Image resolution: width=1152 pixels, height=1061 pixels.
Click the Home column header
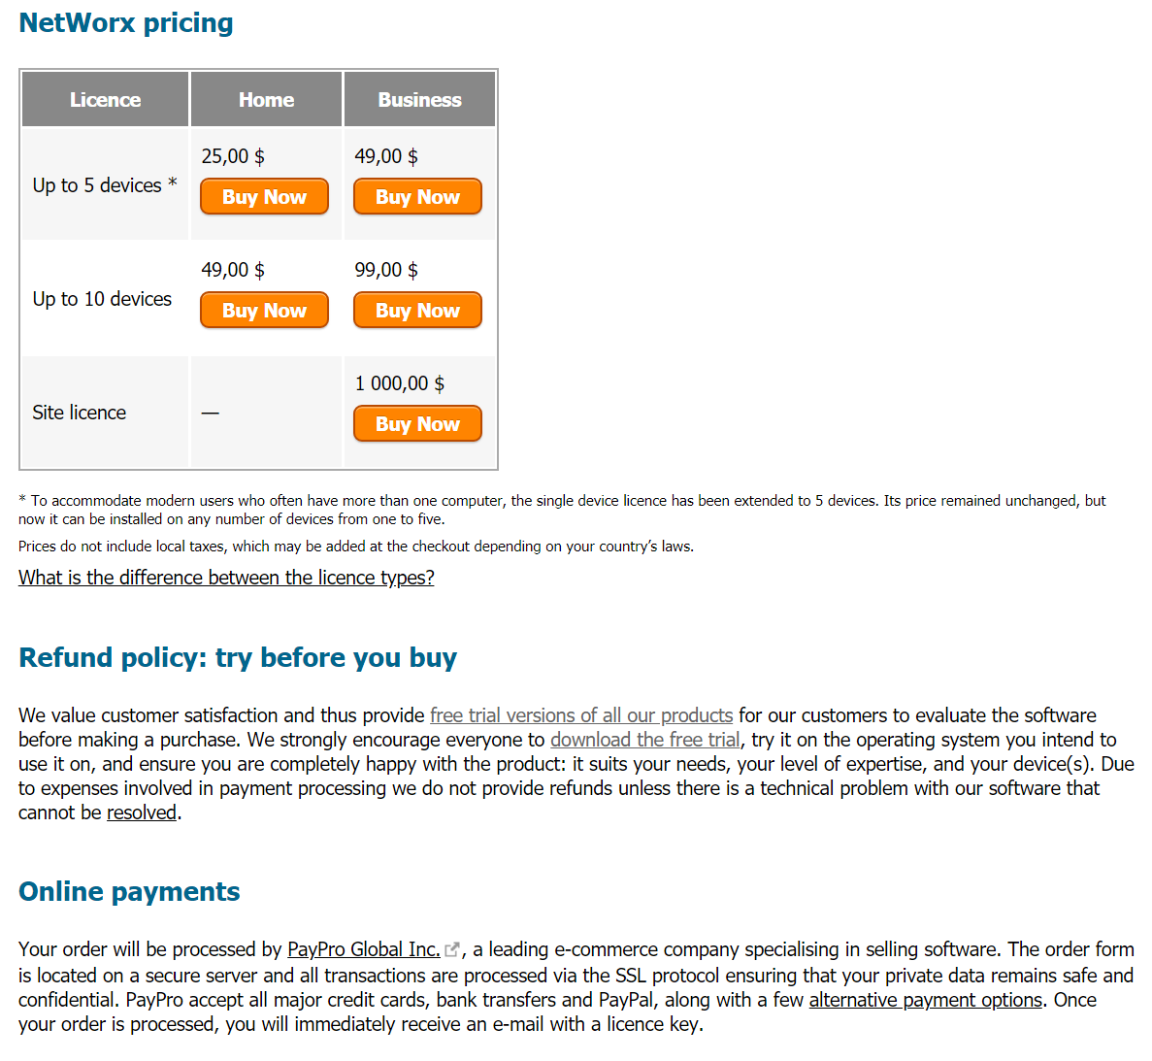[x=266, y=100]
